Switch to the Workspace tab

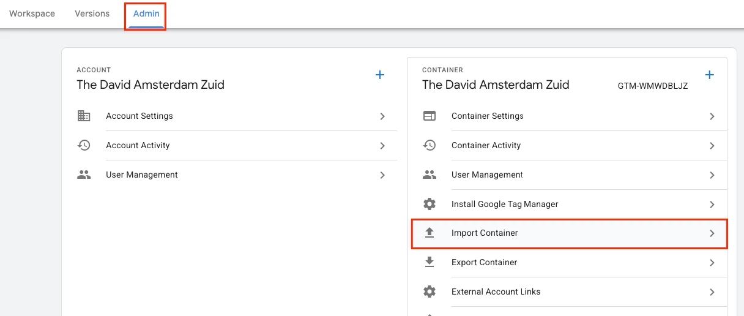(32, 13)
